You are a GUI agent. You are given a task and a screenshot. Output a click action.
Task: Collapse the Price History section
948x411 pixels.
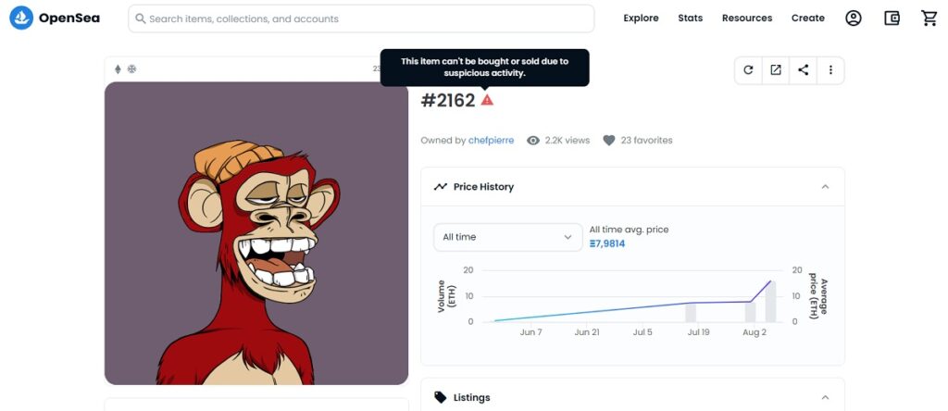click(825, 187)
